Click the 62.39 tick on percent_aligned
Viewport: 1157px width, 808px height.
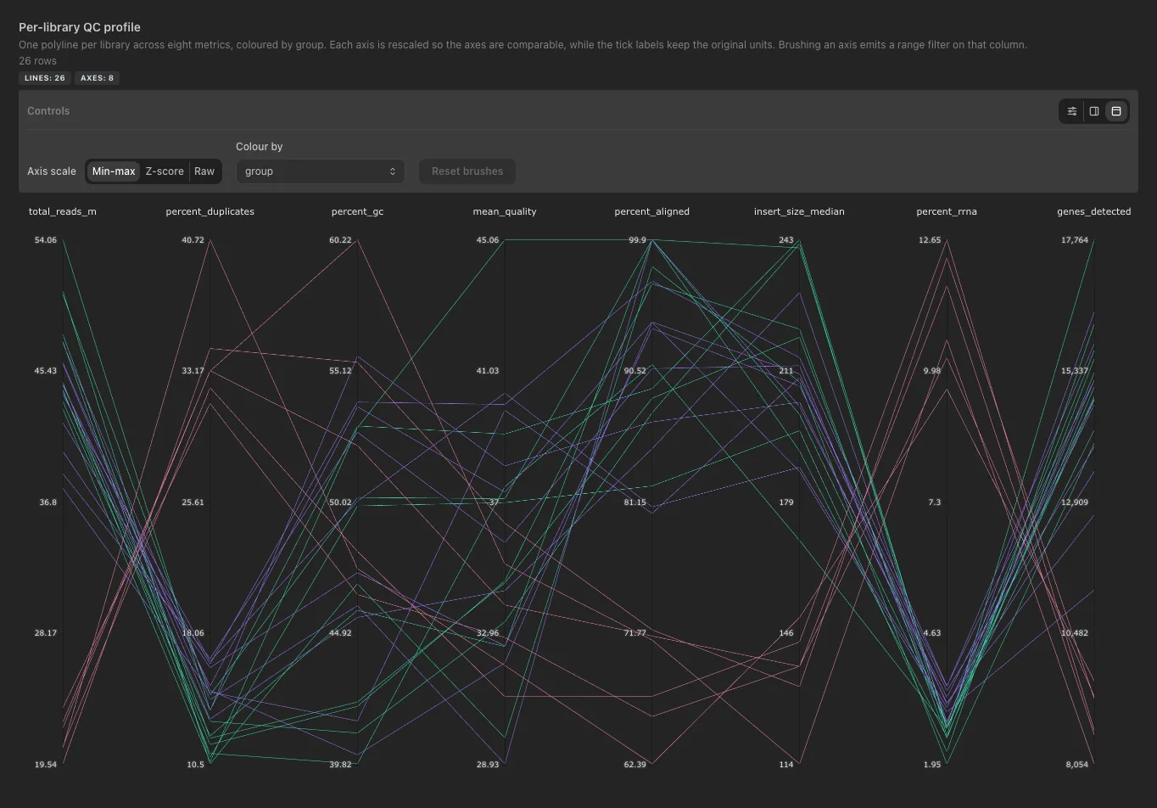click(x=634, y=765)
